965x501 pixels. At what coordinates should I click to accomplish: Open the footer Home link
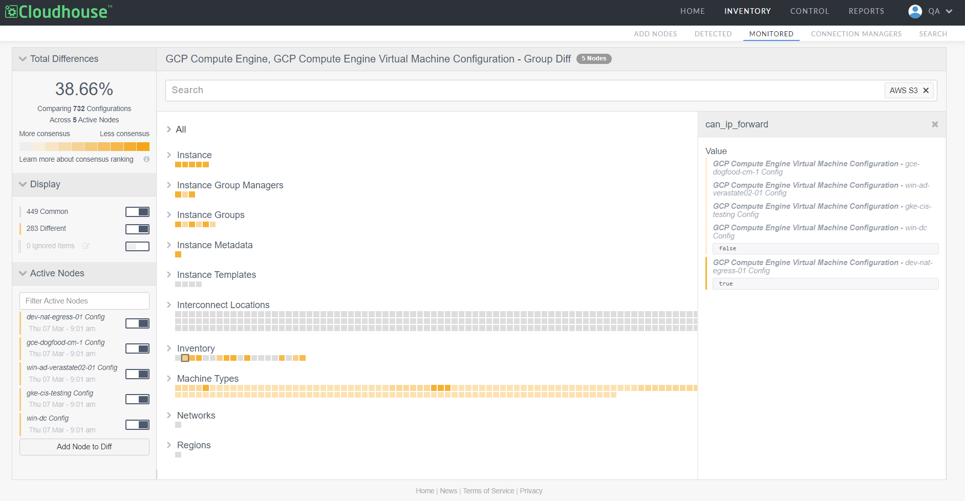pos(425,491)
